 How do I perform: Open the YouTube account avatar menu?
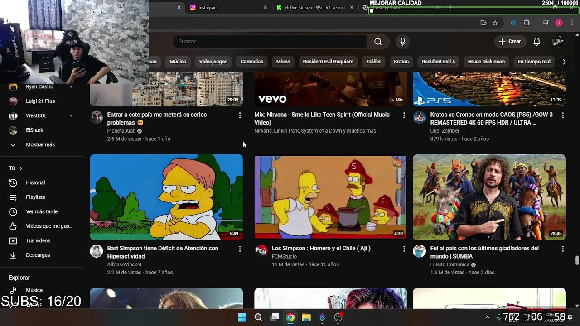[558, 42]
